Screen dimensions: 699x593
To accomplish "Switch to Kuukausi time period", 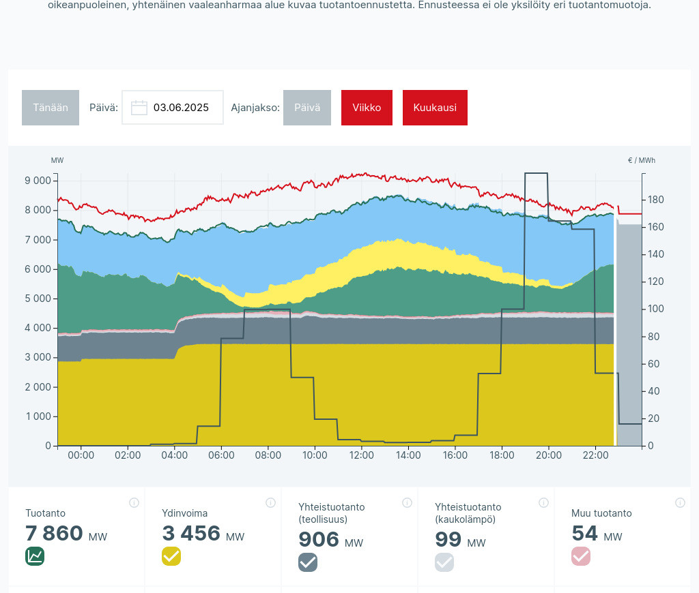I will [x=435, y=108].
